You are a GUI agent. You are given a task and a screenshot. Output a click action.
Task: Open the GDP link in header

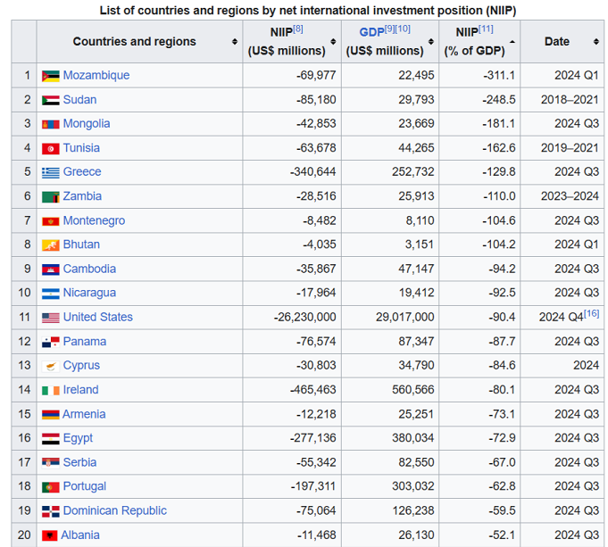pyautogui.click(x=371, y=32)
